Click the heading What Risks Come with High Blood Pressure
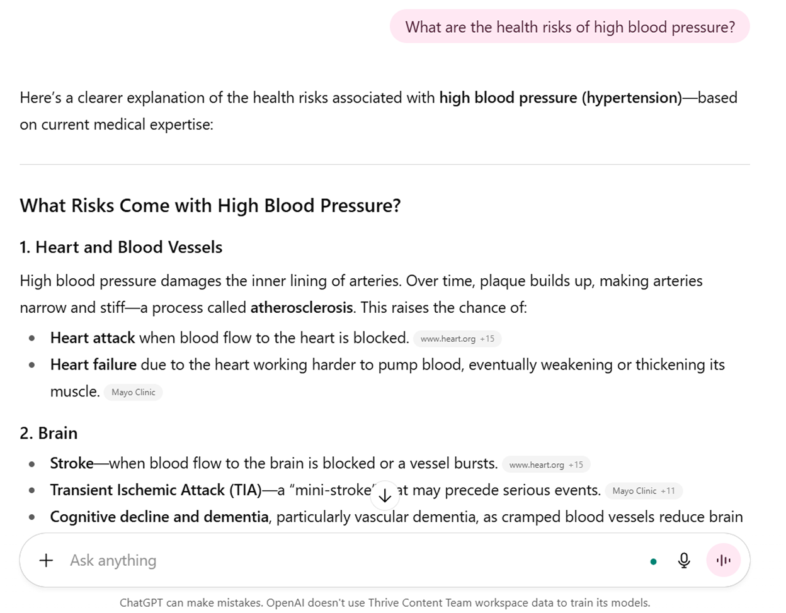786x613 pixels. (x=210, y=206)
